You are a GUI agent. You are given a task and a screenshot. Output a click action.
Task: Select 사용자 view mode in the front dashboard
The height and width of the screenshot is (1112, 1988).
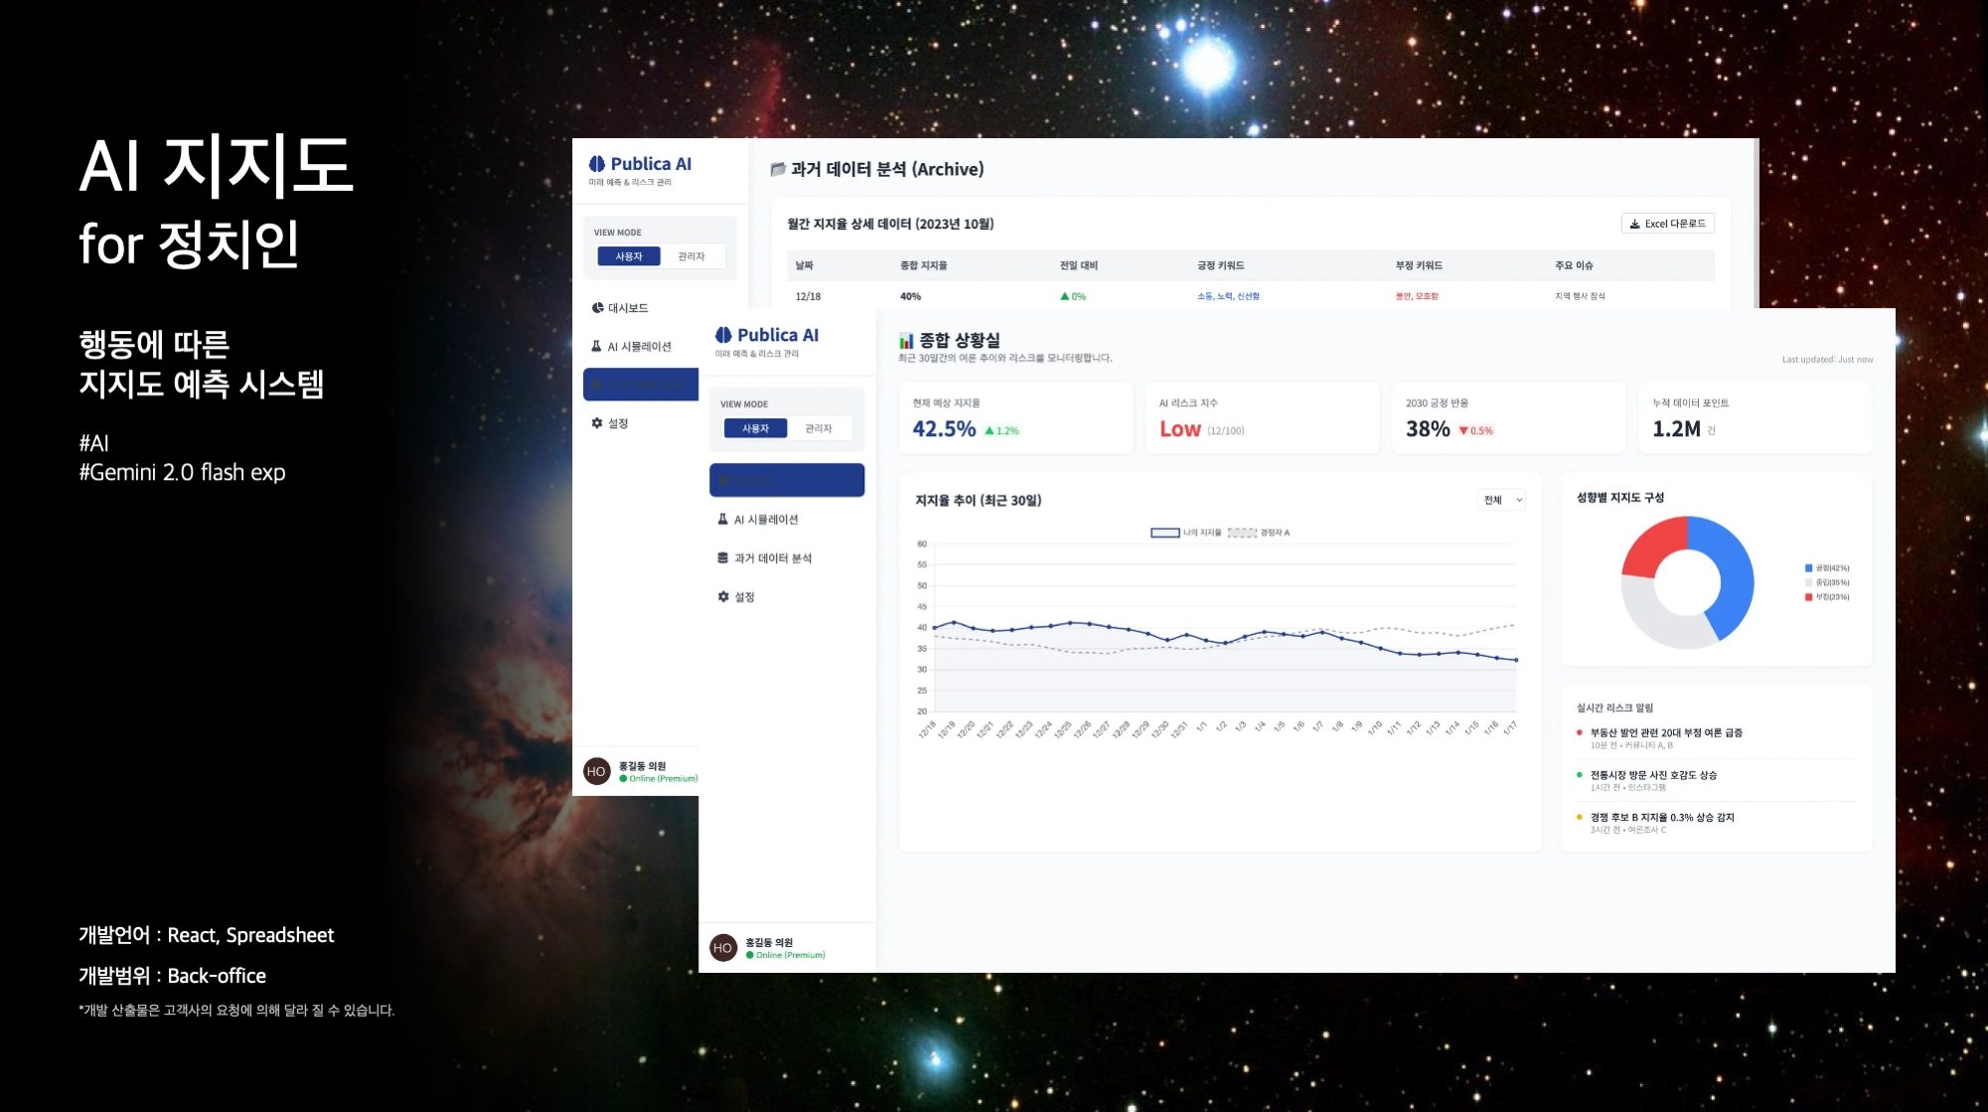point(755,428)
